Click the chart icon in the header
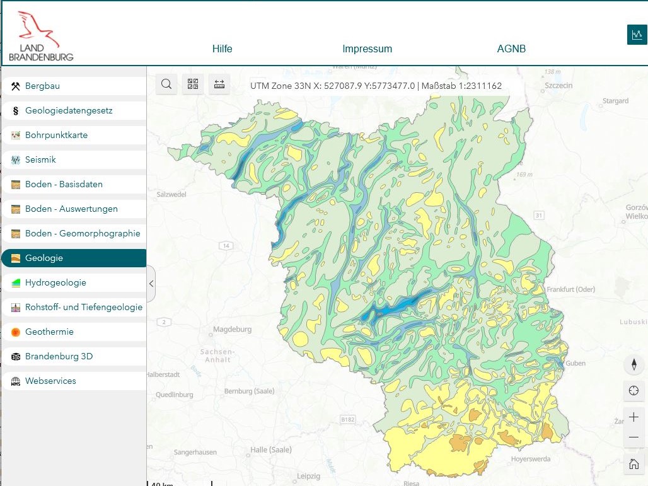The width and height of the screenshot is (648, 486). [637, 35]
